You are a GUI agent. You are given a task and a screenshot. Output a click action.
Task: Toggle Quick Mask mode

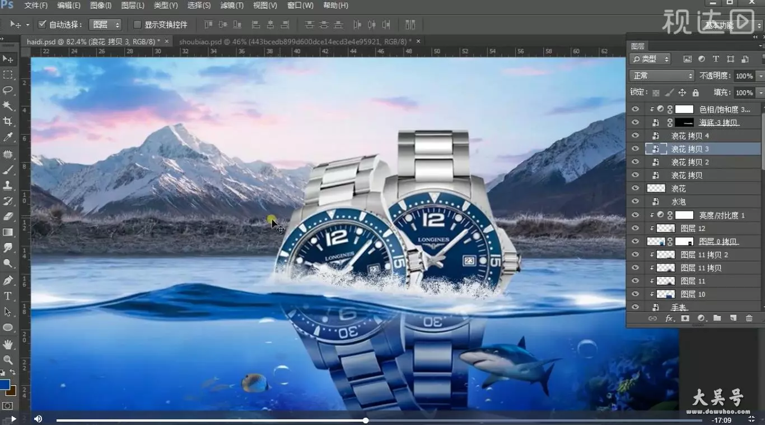point(8,405)
